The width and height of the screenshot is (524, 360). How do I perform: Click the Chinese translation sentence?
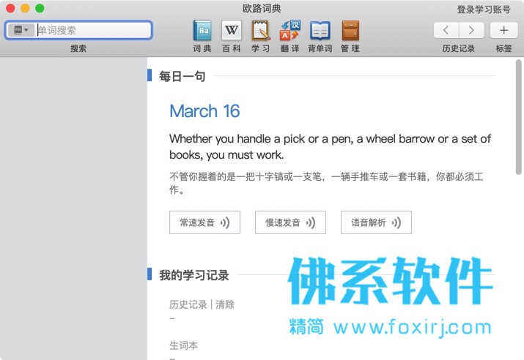click(x=326, y=183)
